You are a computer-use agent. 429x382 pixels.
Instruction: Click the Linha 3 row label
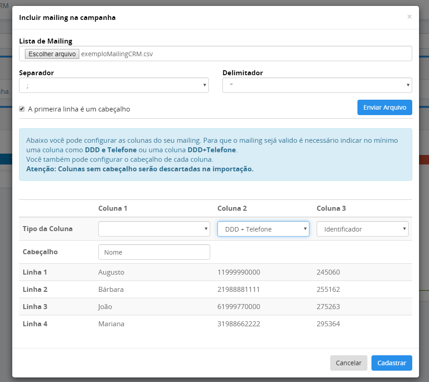35,306
